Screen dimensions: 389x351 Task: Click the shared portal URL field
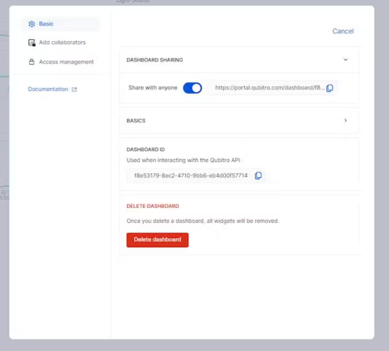(274, 88)
